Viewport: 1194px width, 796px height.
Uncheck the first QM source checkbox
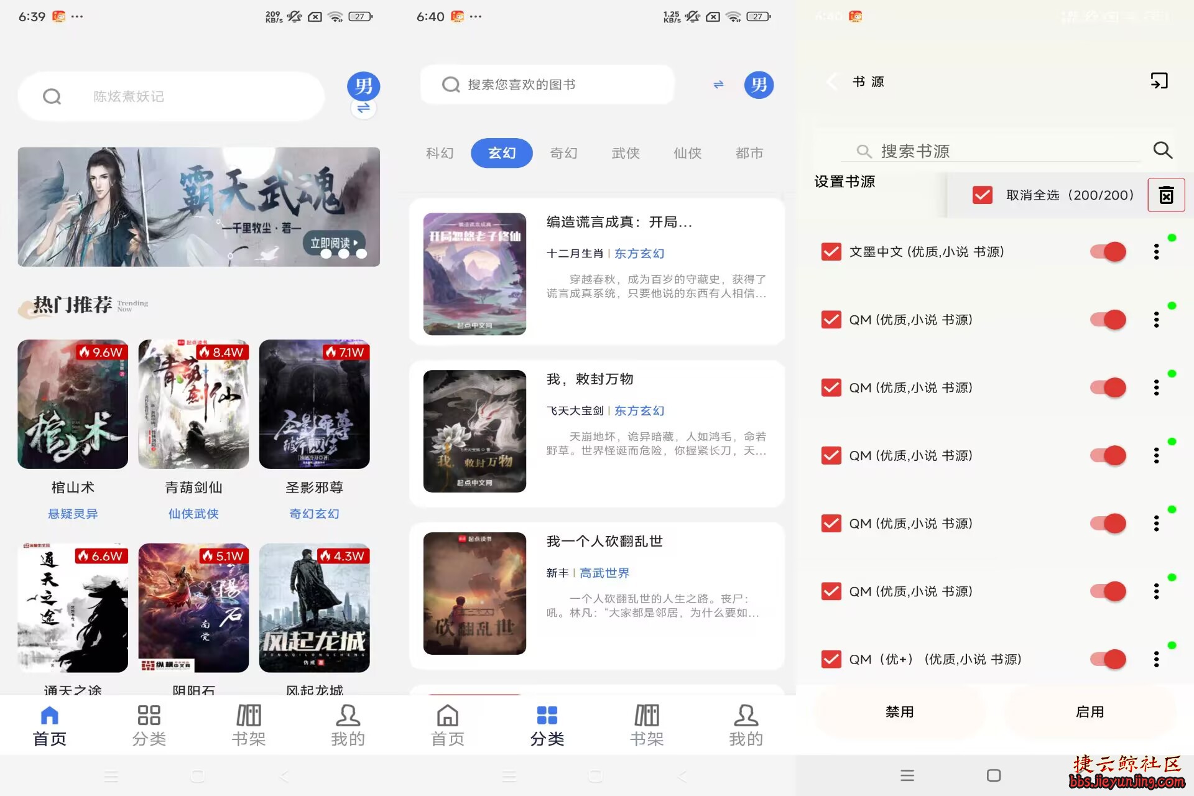[x=831, y=320]
